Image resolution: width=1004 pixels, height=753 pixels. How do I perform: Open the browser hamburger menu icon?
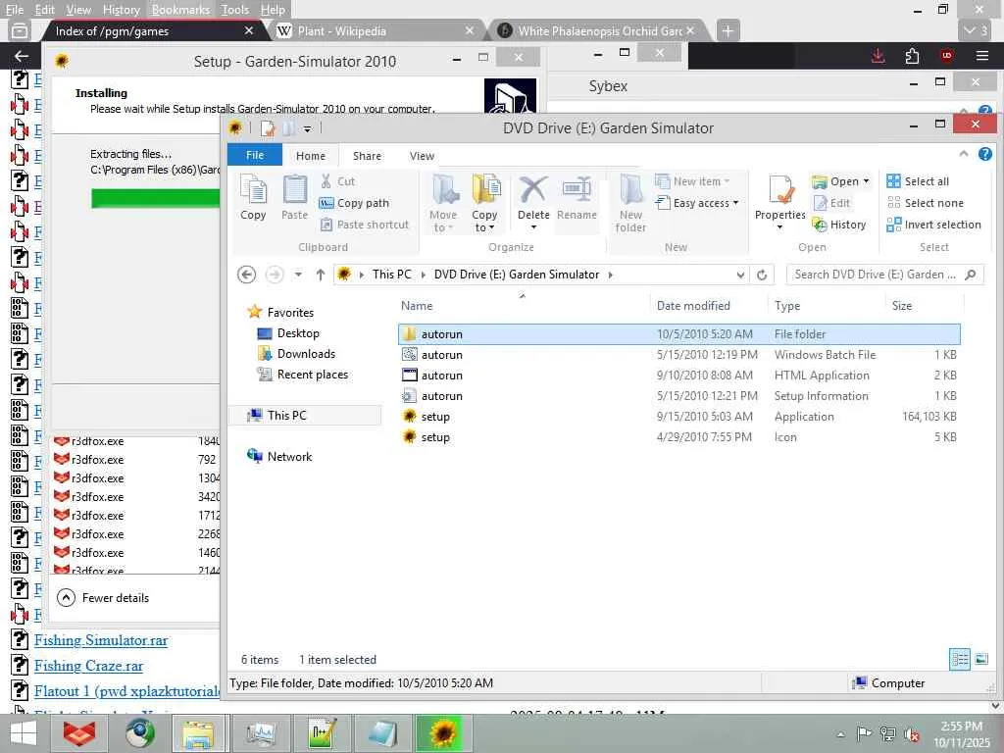point(981,56)
